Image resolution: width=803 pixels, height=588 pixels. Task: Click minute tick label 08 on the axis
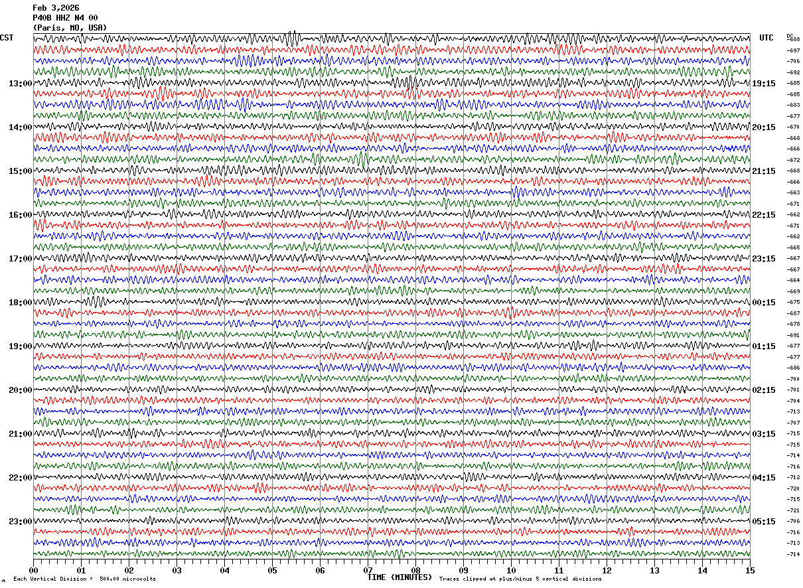click(415, 570)
